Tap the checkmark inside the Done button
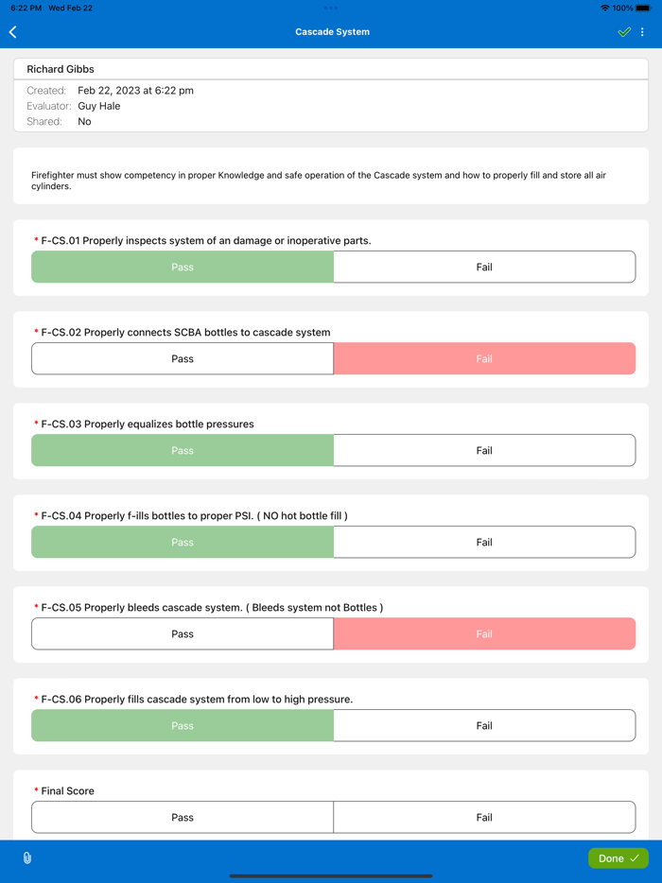Image resolution: width=662 pixels, height=883 pixels. (x=633, y=857)
